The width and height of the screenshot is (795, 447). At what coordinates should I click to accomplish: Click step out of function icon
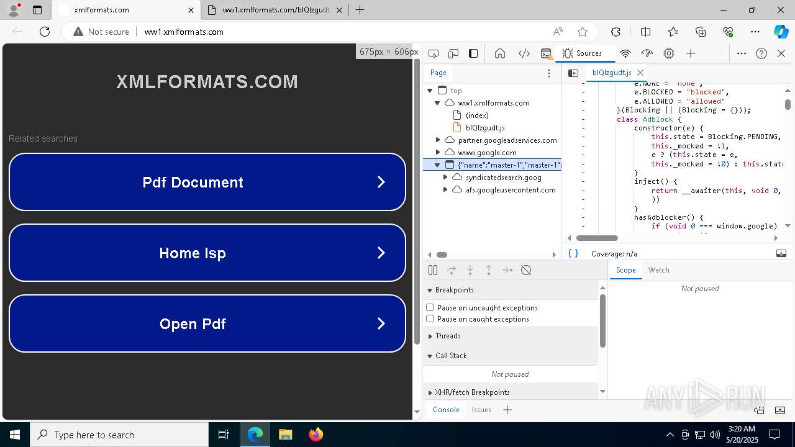489,270
